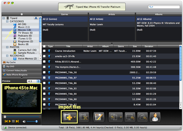Screen dimensions: 183x131
Task: Open the edit ID3 info pencil icon
Action: coord(99,117)
